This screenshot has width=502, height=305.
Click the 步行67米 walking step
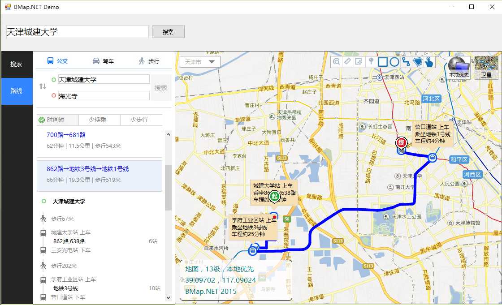(62, 219)
